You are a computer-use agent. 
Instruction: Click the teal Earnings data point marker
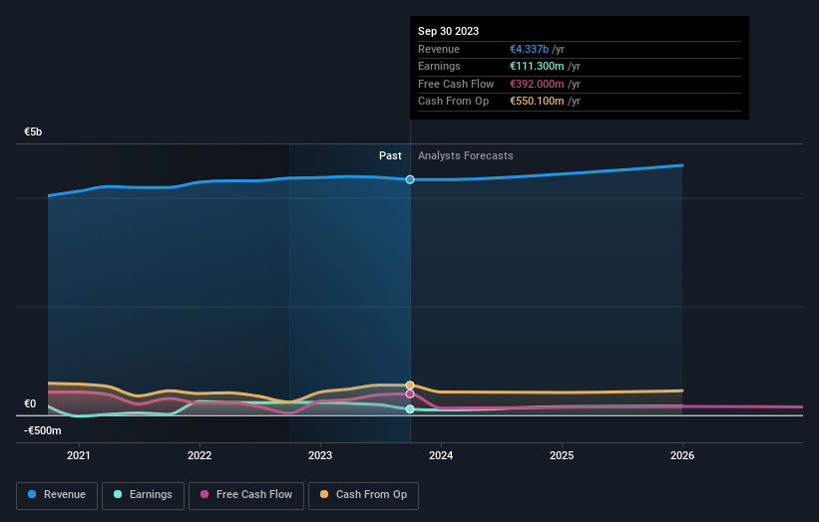click(x=410, y=408)
